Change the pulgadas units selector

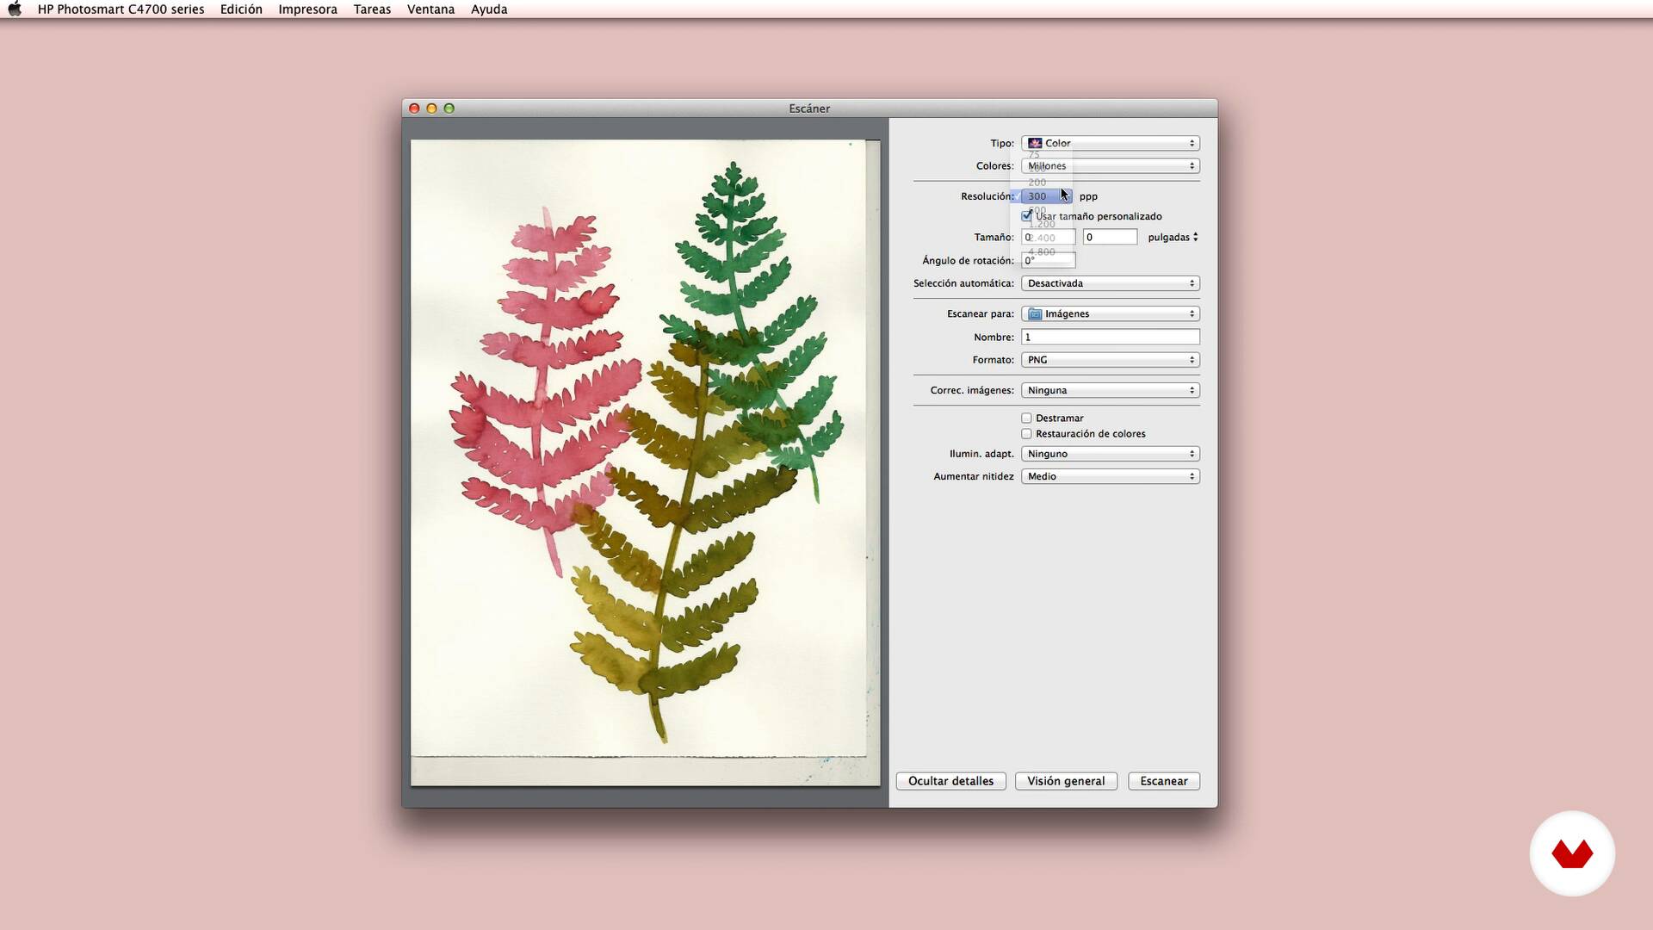(x=1173, y=237)
